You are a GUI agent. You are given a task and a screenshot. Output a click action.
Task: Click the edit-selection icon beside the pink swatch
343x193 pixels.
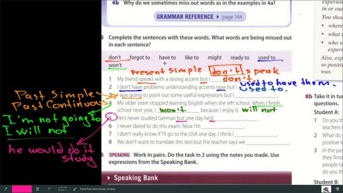tap(38, 189)
